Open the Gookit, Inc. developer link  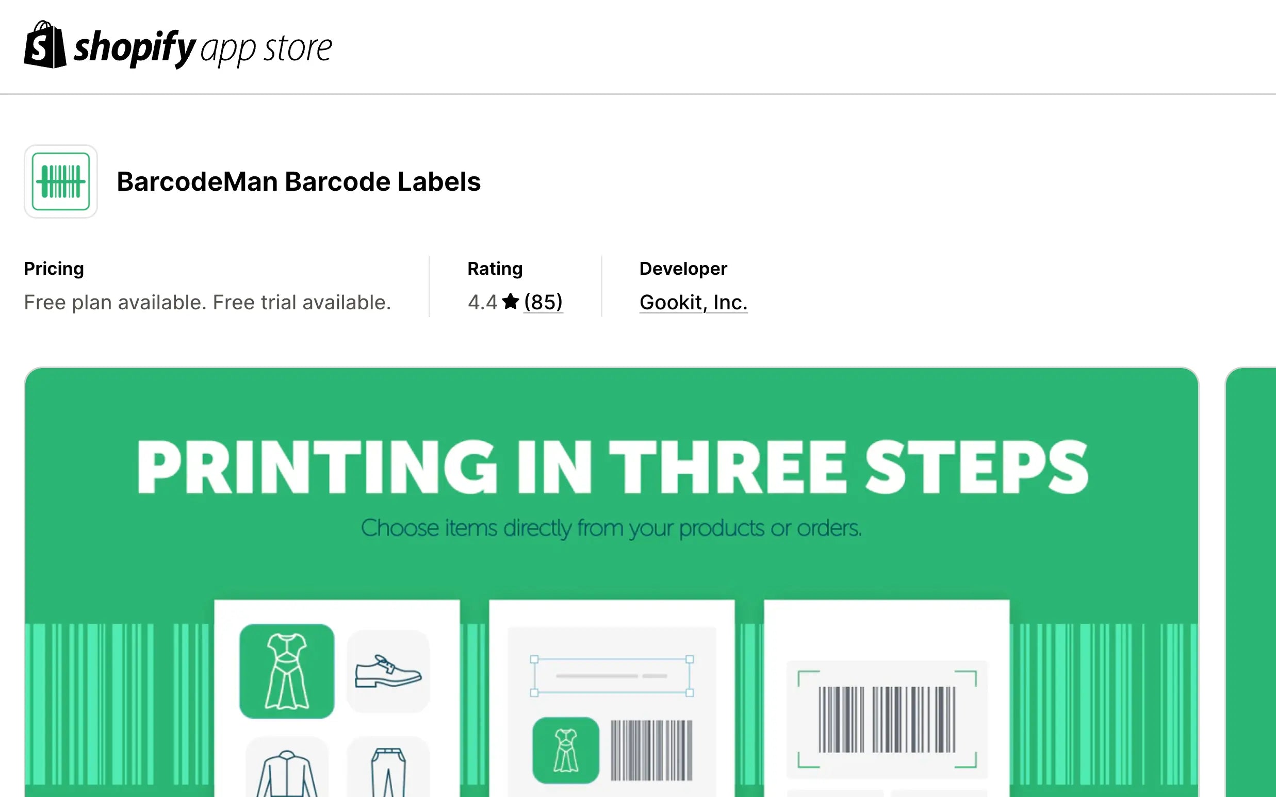click(x=693, y=303)
